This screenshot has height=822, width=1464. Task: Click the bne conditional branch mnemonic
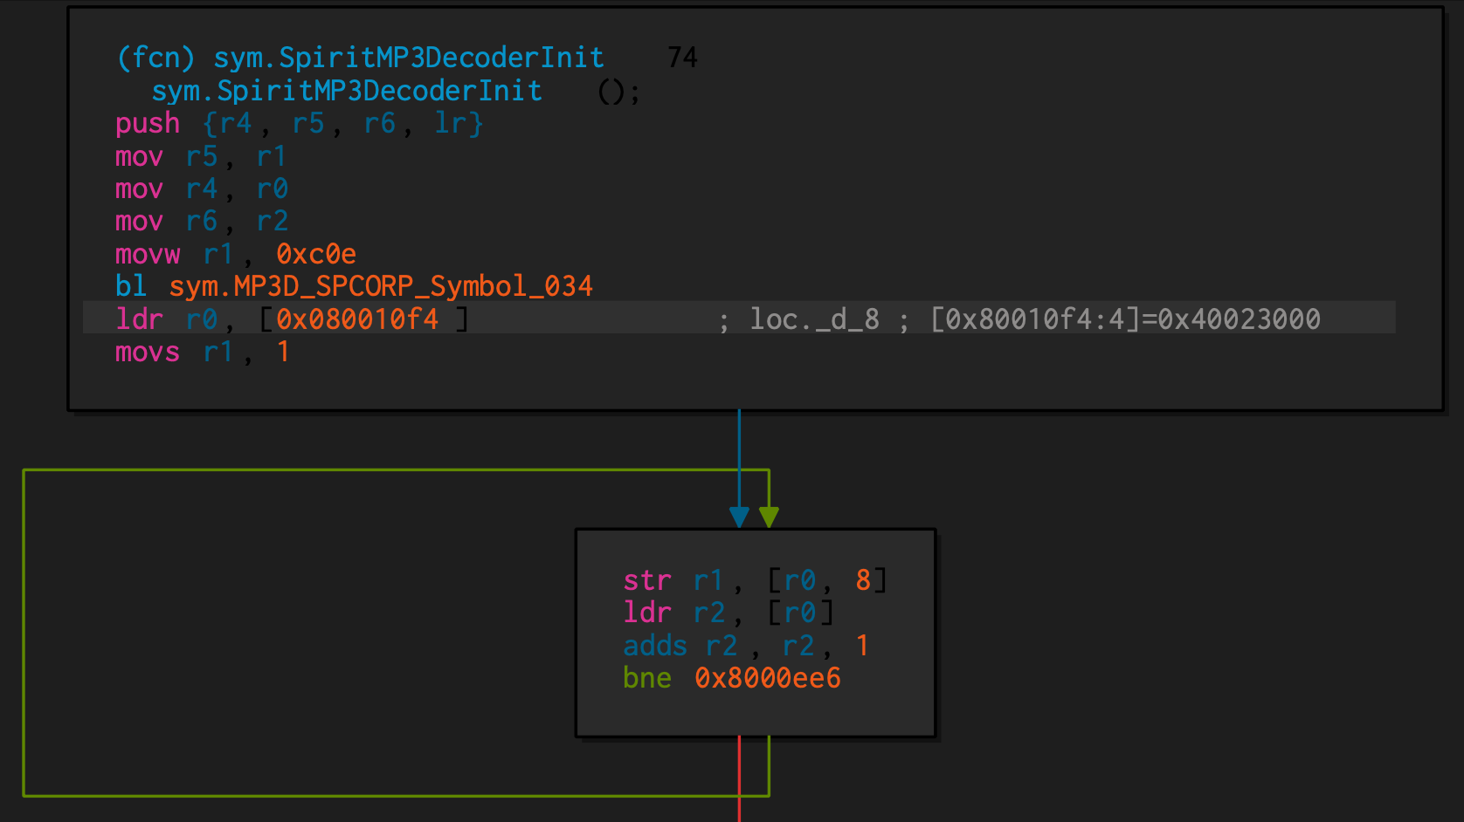646,678
